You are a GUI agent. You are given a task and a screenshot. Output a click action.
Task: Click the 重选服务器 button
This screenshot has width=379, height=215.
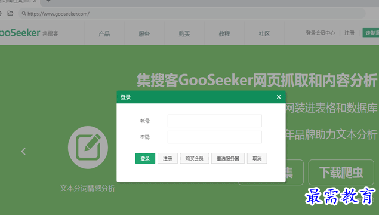[x=227, y=158]
